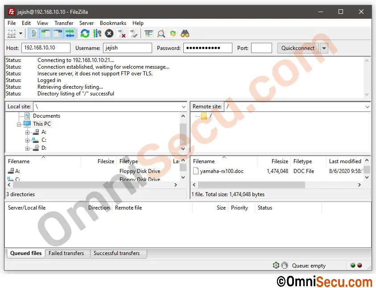Toggle remote directory tree display
The image size is (376, 288).
58,33
